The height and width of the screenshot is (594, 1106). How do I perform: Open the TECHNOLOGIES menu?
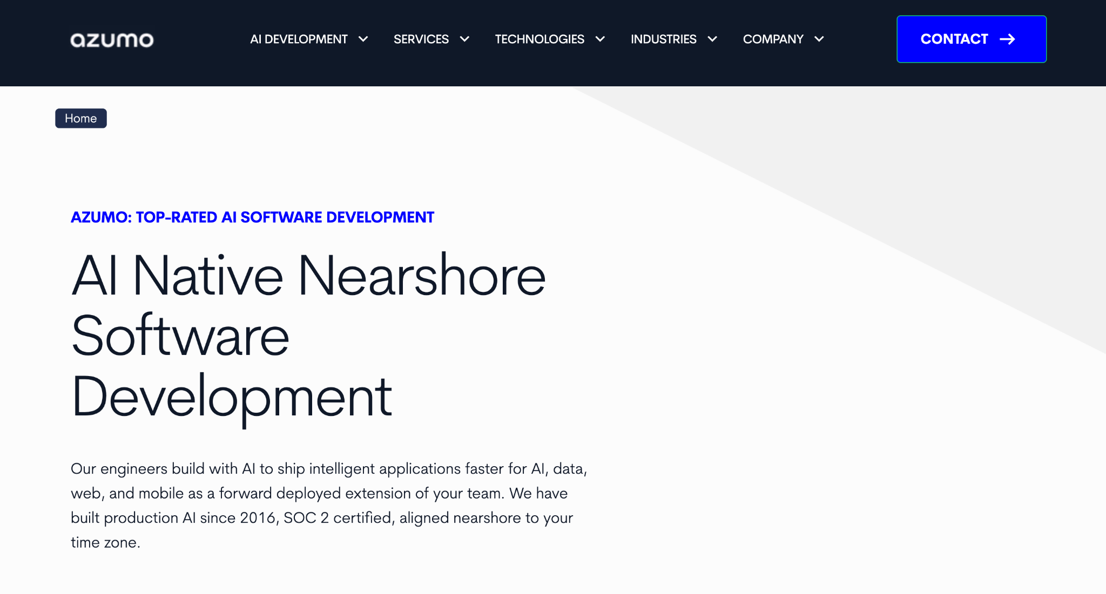539,39
